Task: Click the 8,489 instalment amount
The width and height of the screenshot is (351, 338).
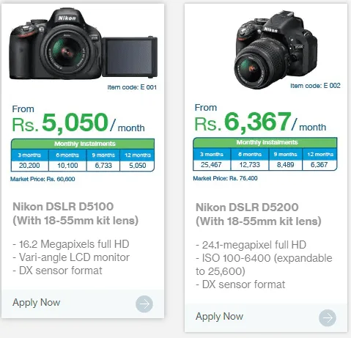Action: 285,164
